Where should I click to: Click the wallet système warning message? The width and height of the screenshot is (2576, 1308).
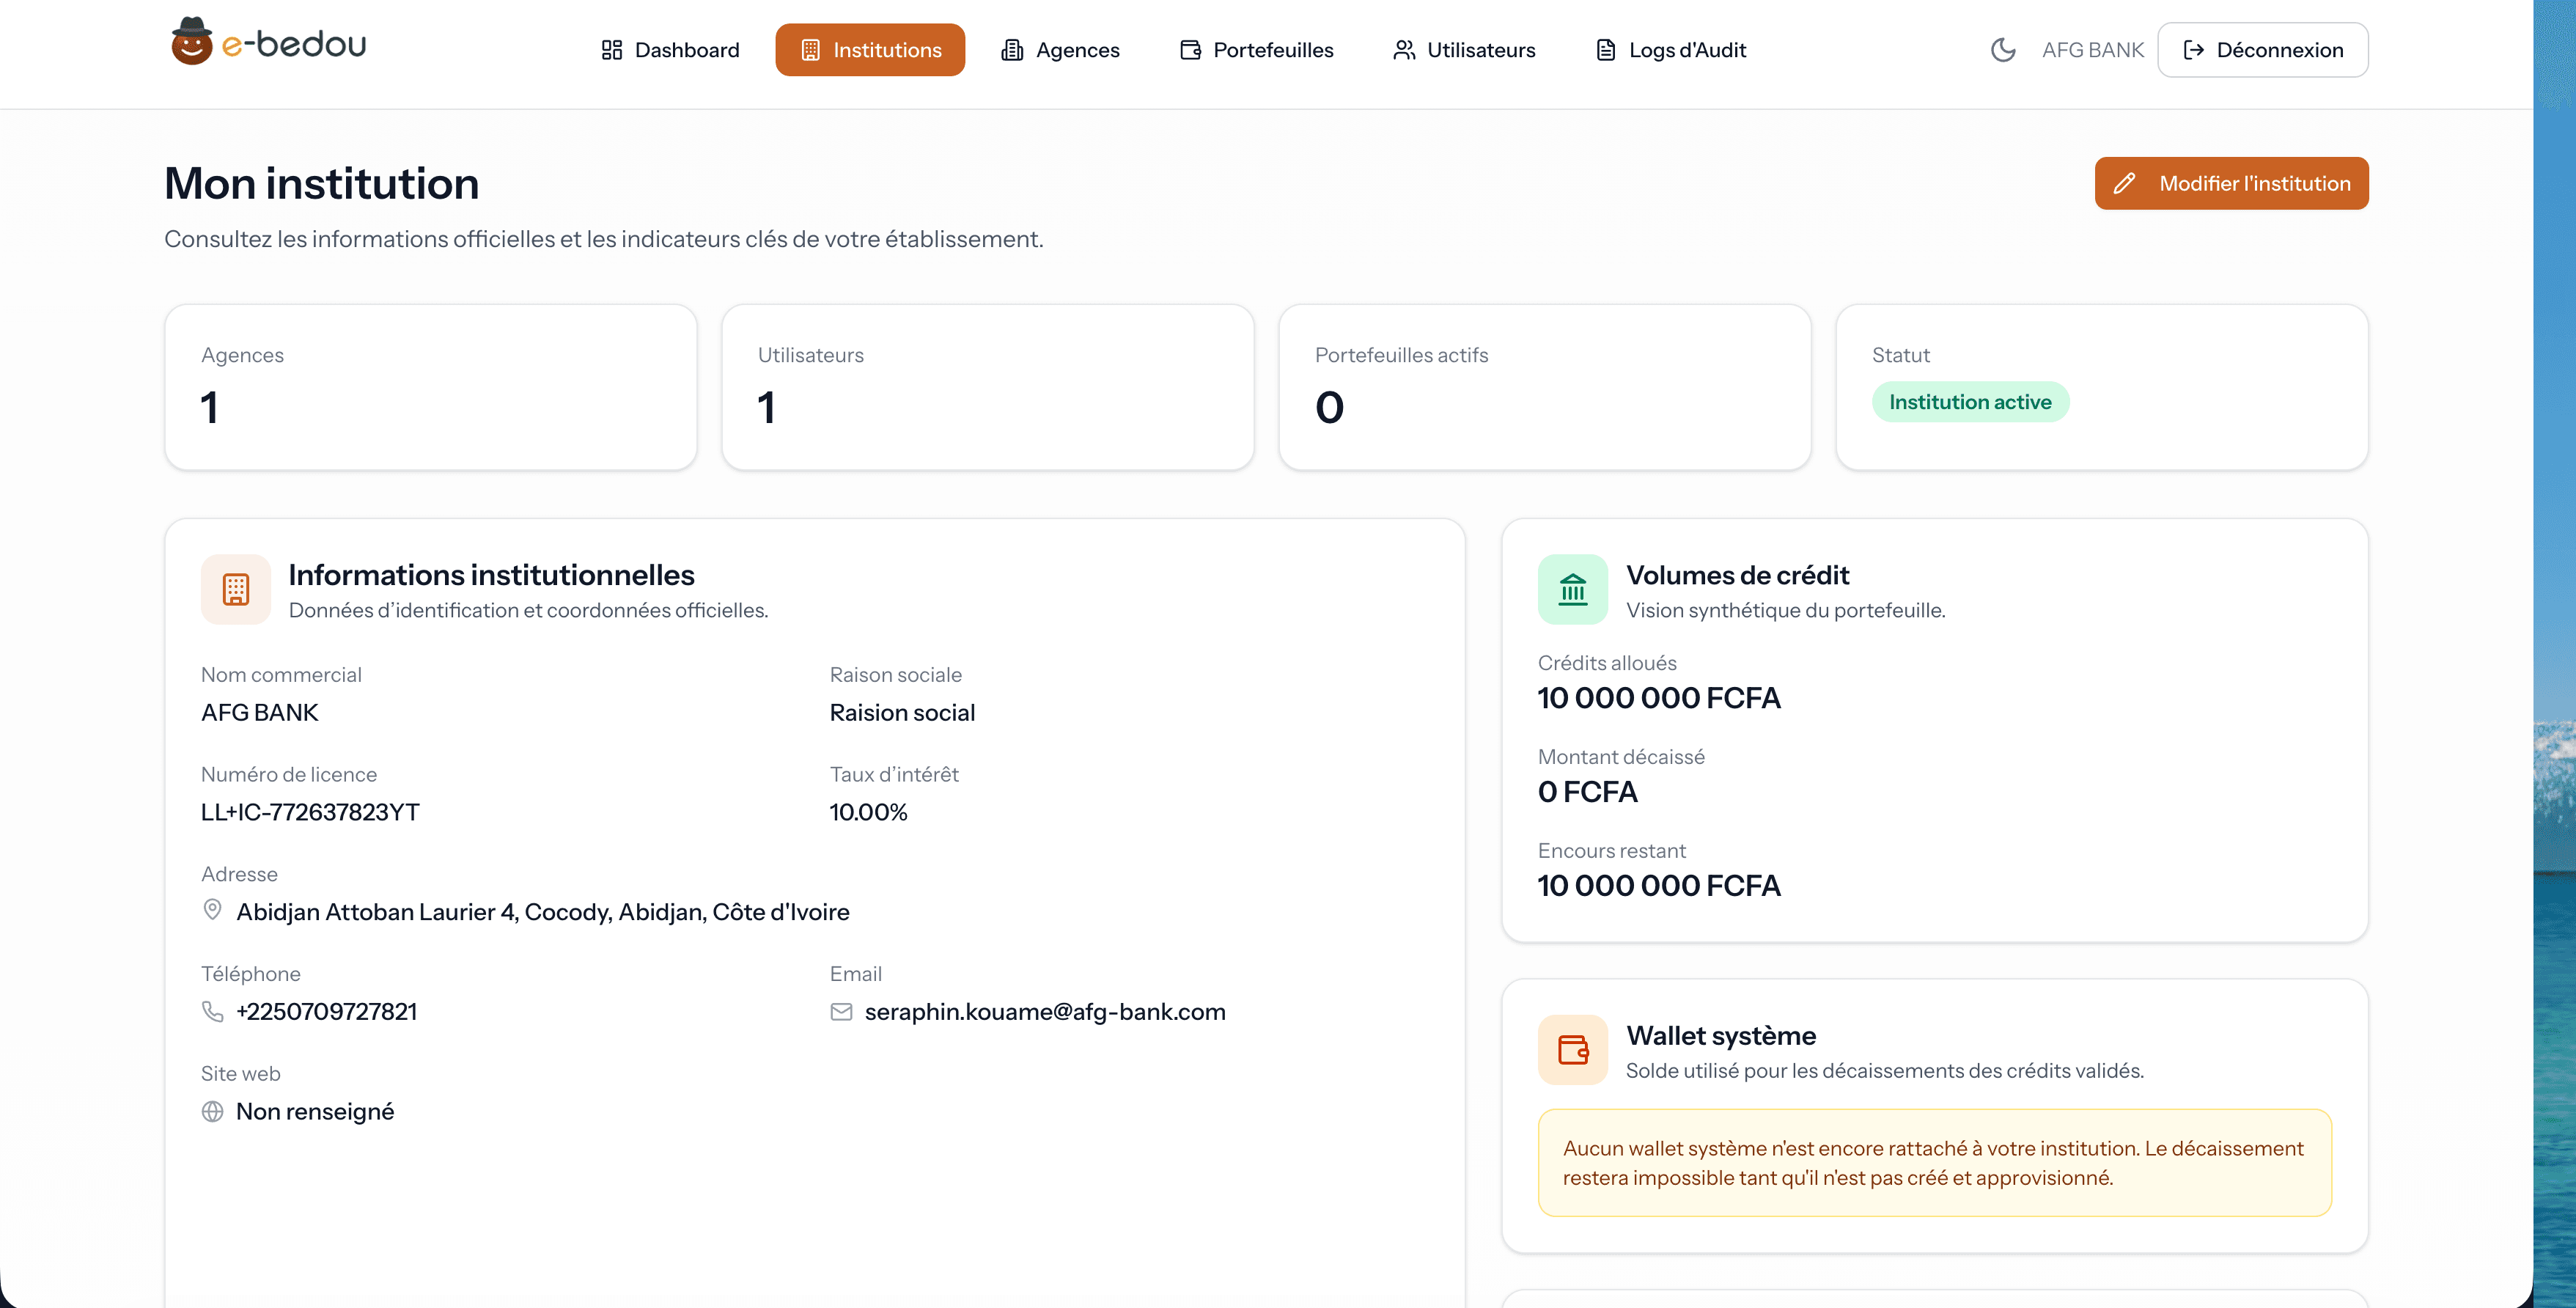(1935, 1163)
